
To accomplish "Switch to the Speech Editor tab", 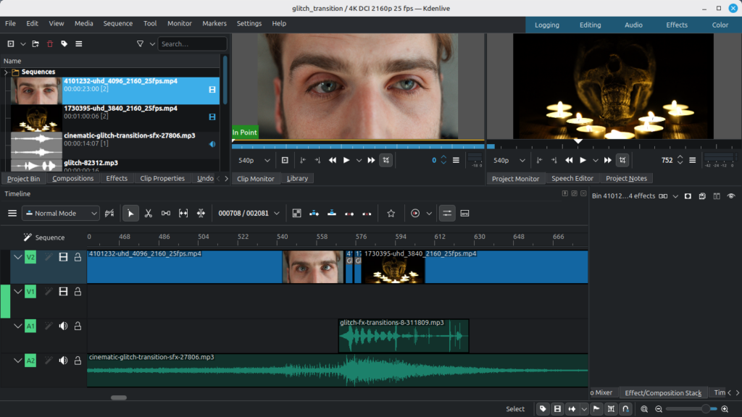I will pyautogui.click(x=572, y=179).
